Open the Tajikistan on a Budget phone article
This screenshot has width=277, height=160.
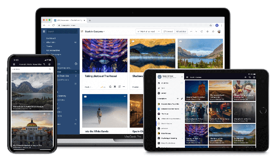point(32,91)
